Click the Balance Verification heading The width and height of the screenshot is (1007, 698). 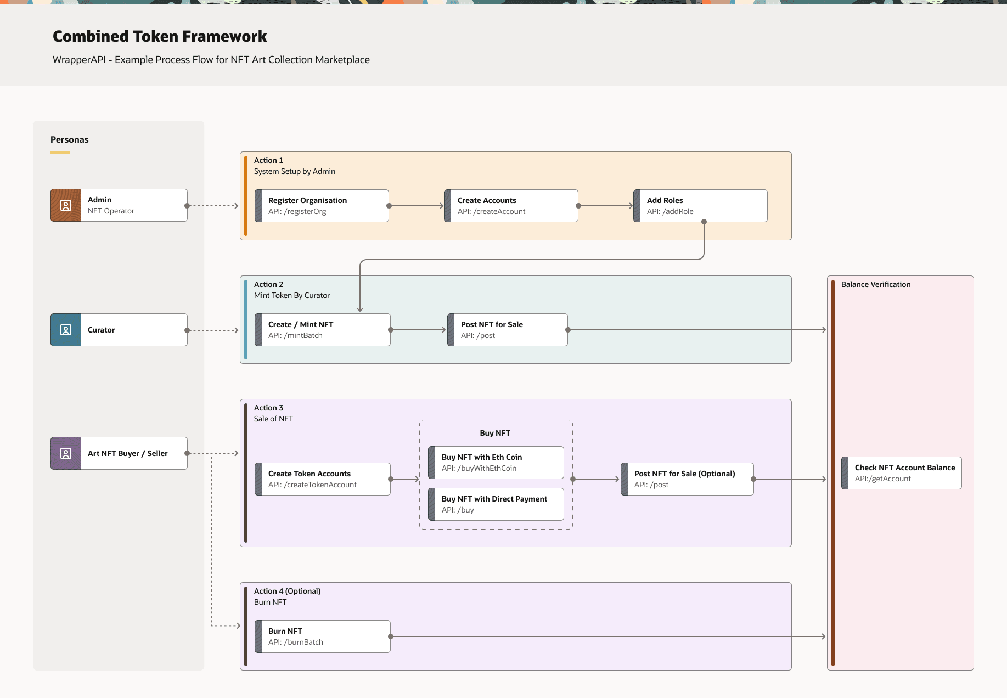pos(876,284)
